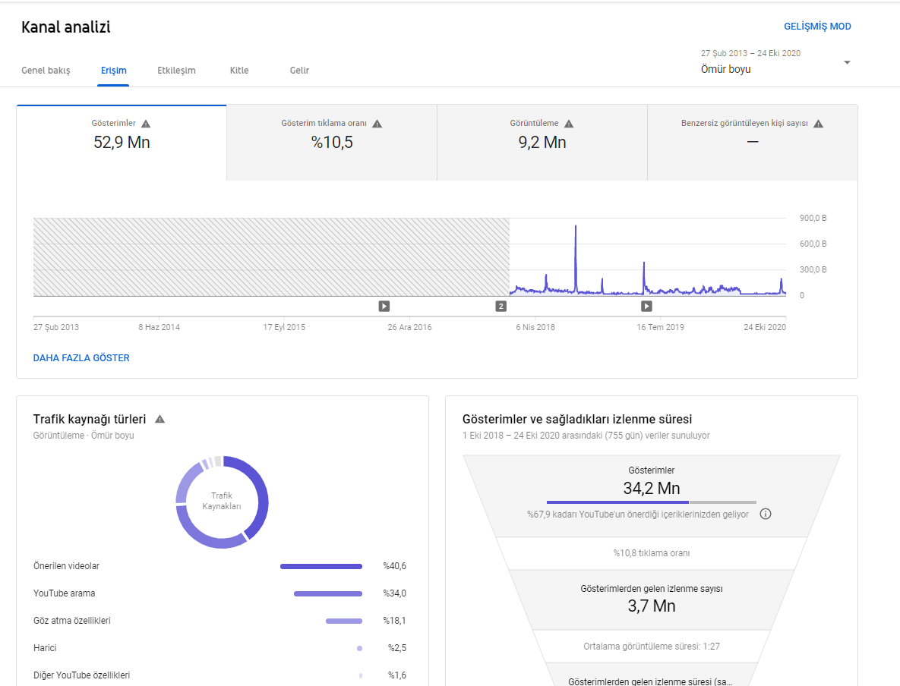The width and height of the screenshot is (900, 686).
Task: Click %2,5 value for Harici
Action: [x=396, y=648]
